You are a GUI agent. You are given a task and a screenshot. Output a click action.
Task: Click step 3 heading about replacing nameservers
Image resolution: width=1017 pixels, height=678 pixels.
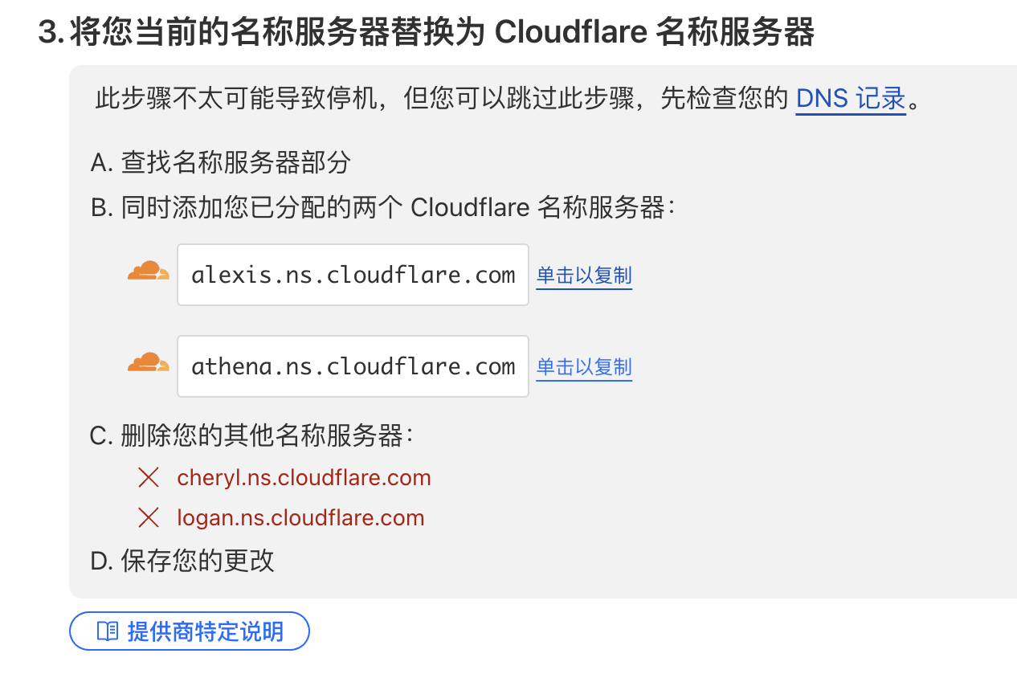pyautogui.click(x=442, y=33)
